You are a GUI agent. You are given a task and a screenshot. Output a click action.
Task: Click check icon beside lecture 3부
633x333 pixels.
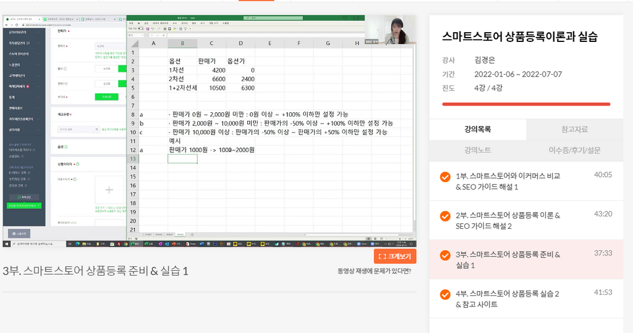point(445,255)
